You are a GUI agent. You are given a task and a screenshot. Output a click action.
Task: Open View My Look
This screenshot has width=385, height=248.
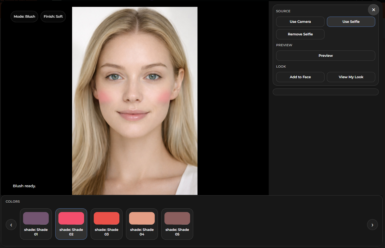tap(351, 77)
